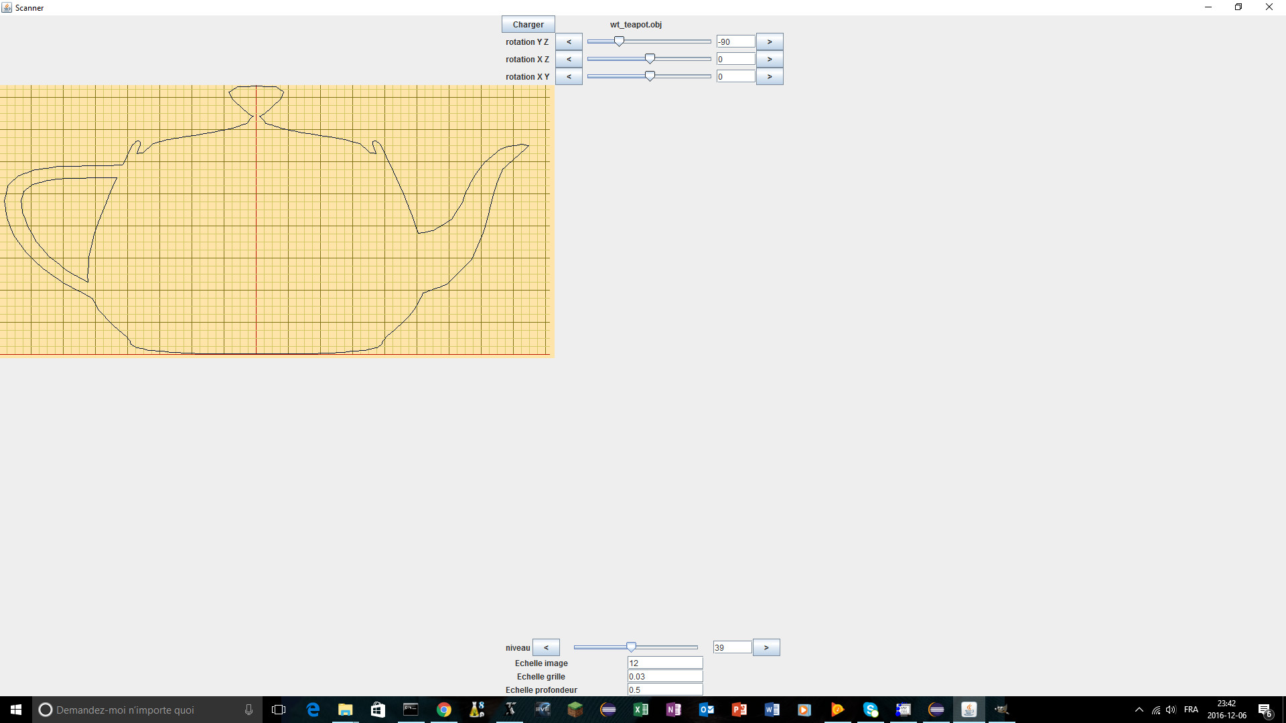Viewport: 1286px width, 723px height.
Task: Click the wt_teapot.obj file name label
Action: click(x=636, y=25)
